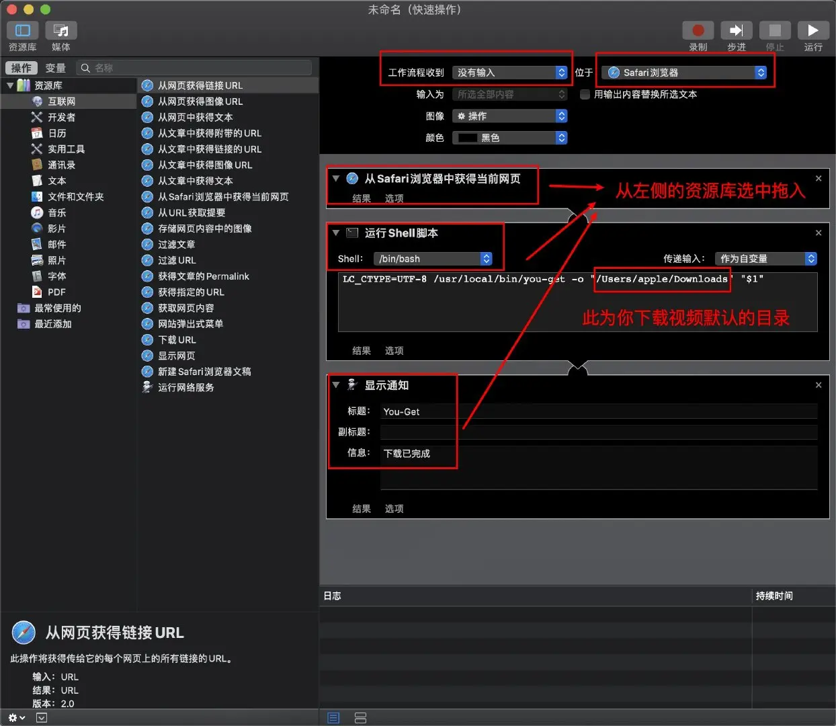The height and width of the screenshot is (726, 836).
Task: Open the Shell dropdown showing /bin/bash
Action: tap(433, 259)
